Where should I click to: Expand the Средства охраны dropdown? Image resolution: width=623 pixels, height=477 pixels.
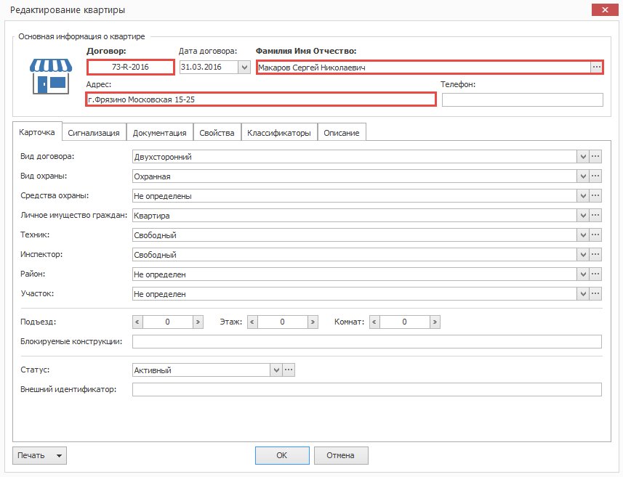(583, 195)
